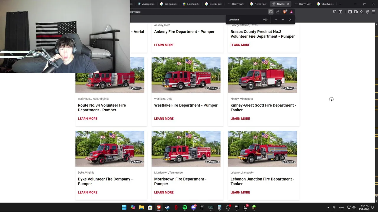Switch to the 'car stabilize' tab
This screenshot has height=212, width=378.
point(168,4)
